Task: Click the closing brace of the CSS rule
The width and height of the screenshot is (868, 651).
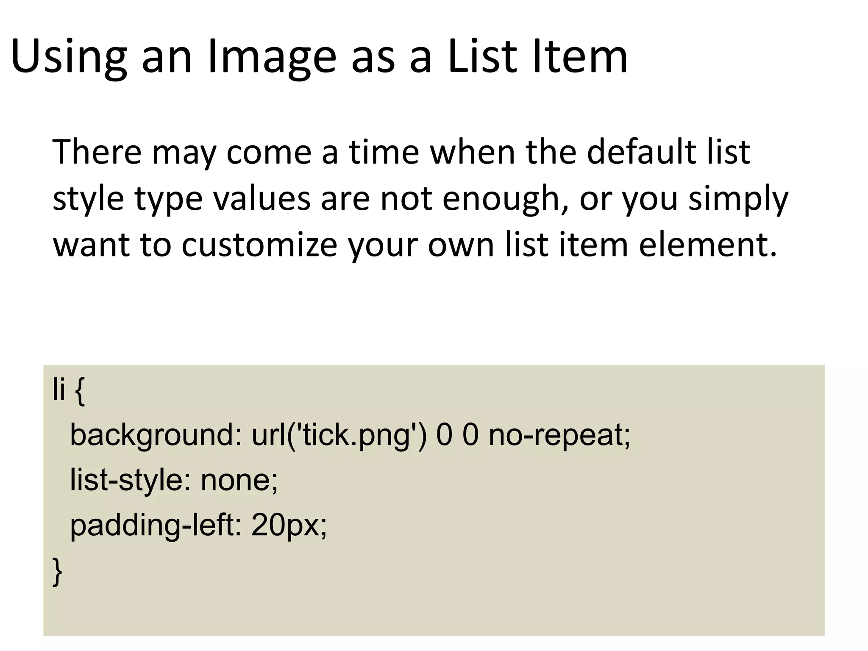Action: tap(57, 572)
